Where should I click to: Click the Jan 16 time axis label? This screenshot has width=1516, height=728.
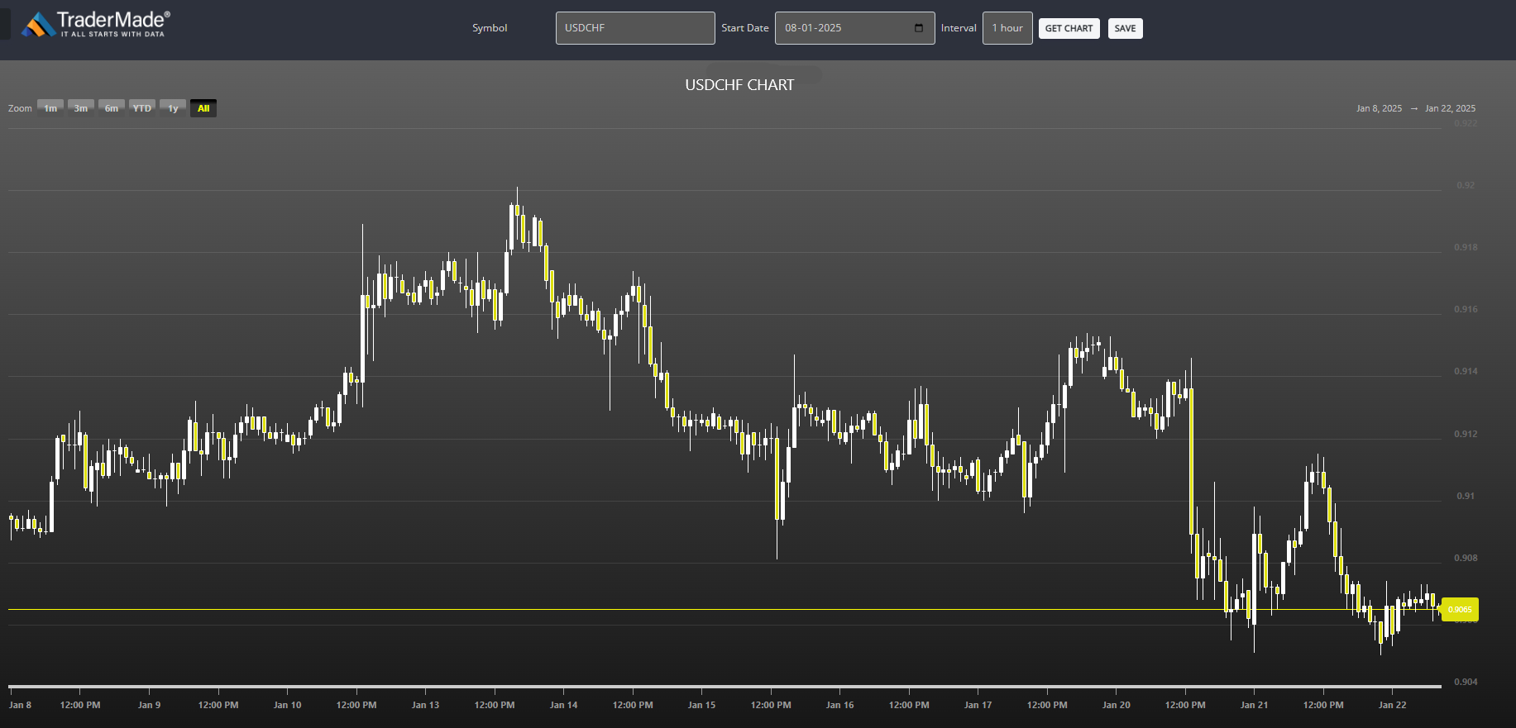click(840, 705)
